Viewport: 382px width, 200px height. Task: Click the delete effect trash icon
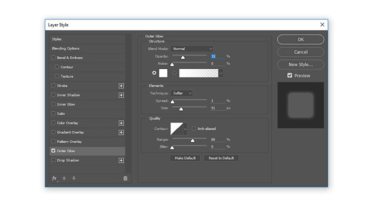pyautogui.click(x=125, y=178)
